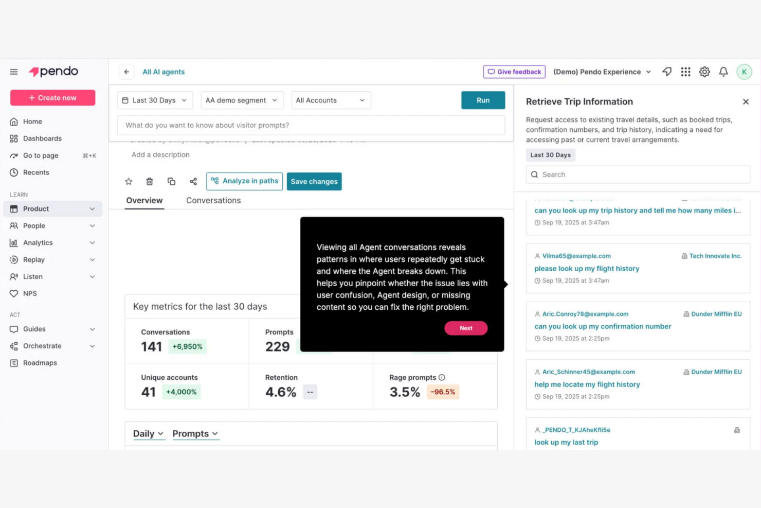Click Next in the tooltip
The height and width of the screenshot is (508, 761).
coord(466,328)
